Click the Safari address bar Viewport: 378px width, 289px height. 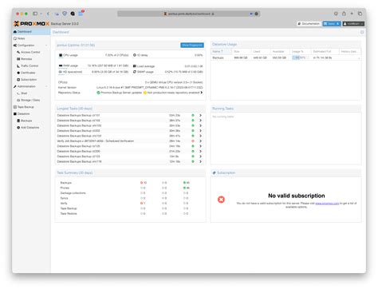pos(189,14)
